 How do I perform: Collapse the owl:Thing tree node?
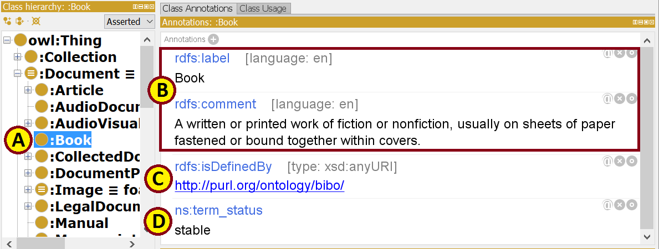point(7,40)
